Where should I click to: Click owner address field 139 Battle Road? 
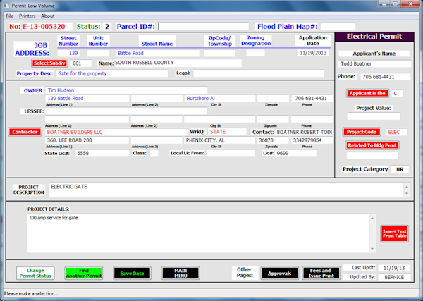pos(87,98)
